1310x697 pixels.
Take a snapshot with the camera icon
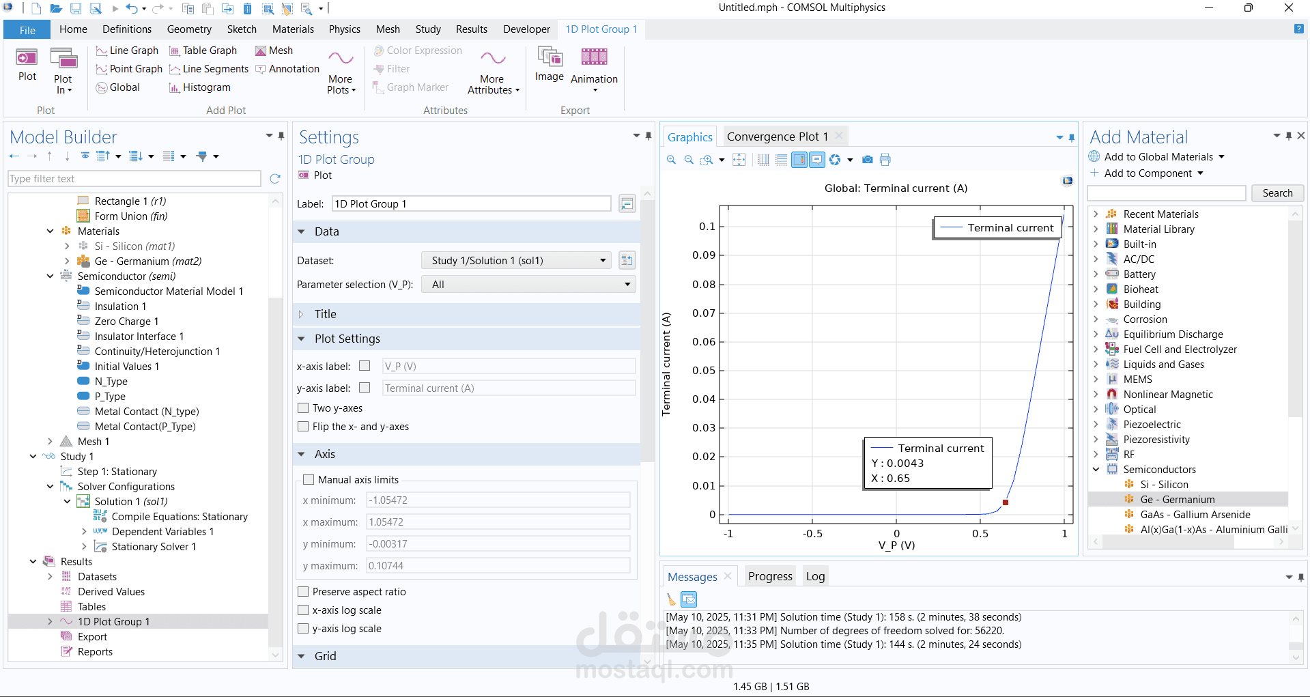click(867, 160)
